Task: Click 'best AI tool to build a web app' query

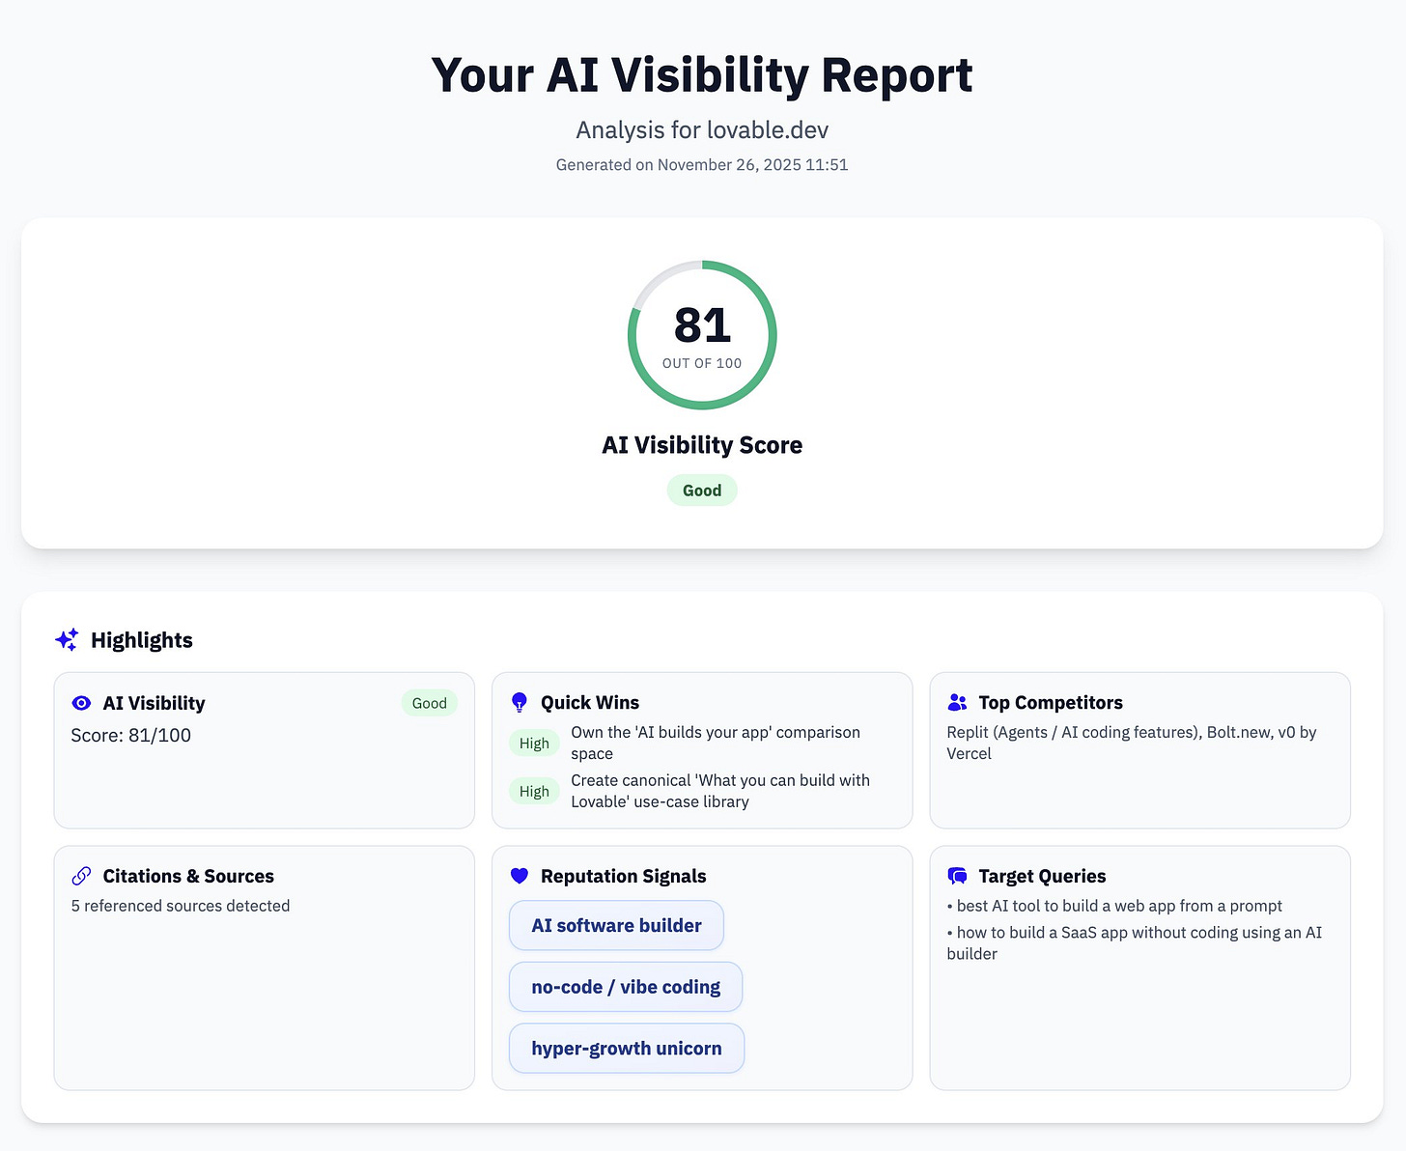Action: 1114,906
